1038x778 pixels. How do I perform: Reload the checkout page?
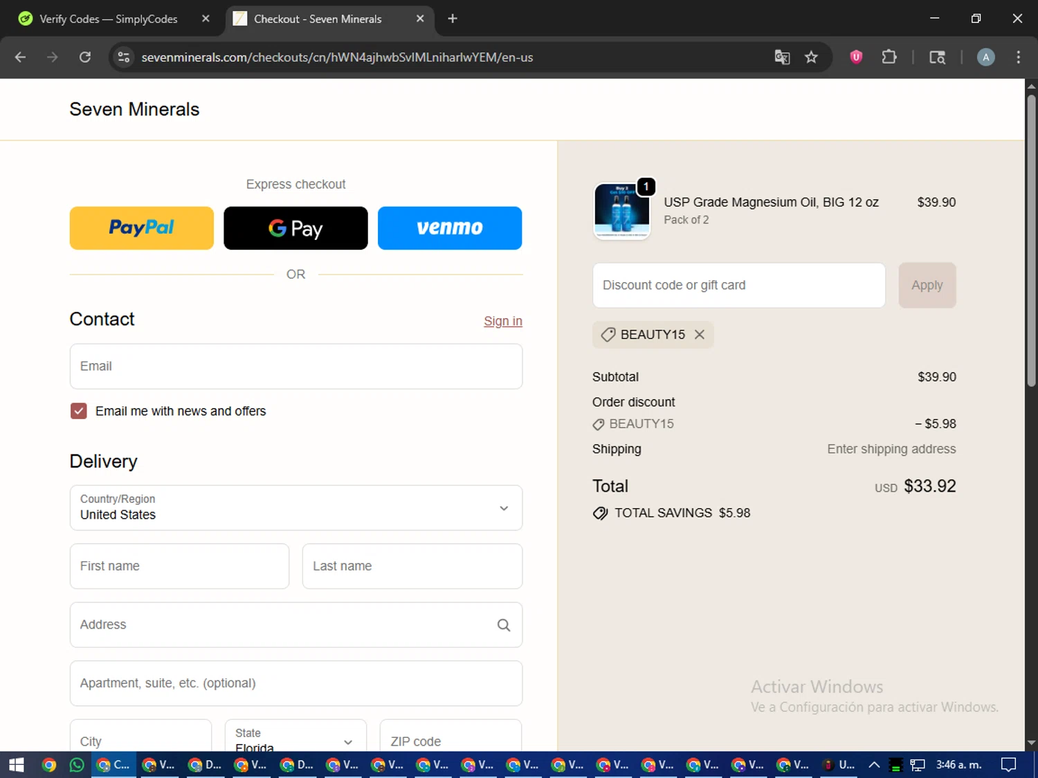85,57
